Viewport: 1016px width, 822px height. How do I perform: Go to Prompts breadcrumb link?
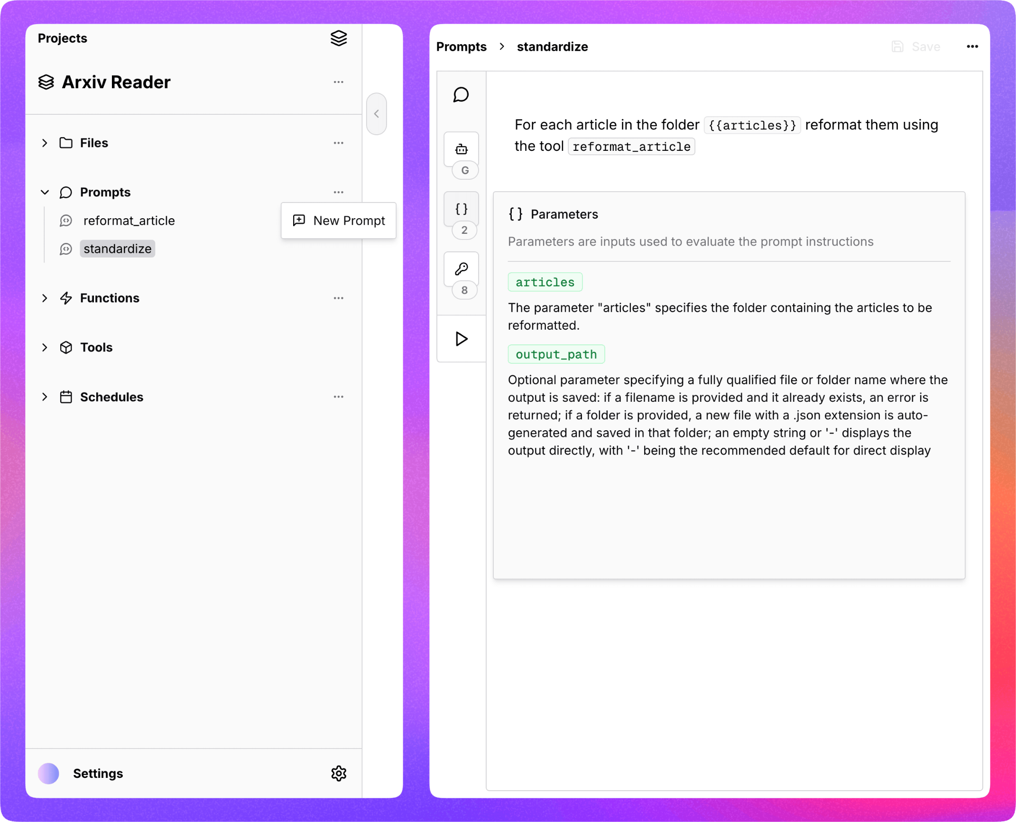461,46
